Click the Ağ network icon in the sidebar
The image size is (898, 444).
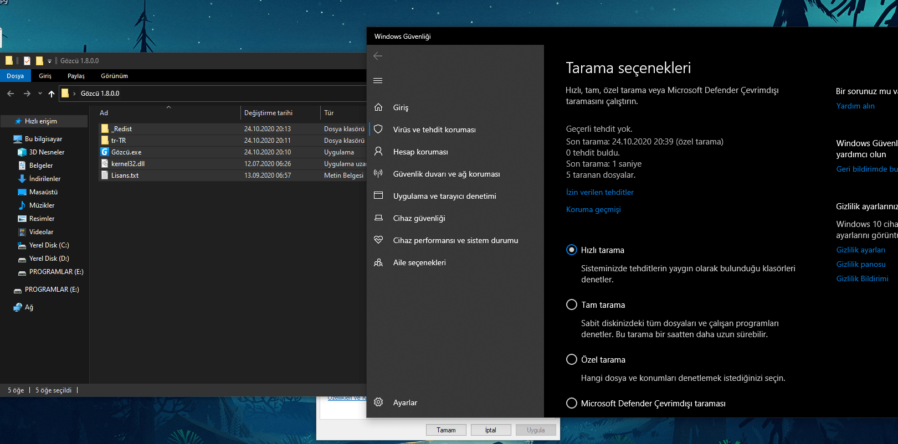pos(18,307)
